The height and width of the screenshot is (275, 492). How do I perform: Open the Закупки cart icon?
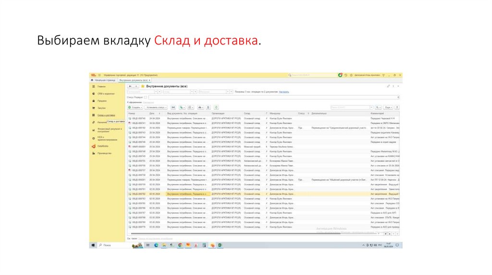pos(94,108)
